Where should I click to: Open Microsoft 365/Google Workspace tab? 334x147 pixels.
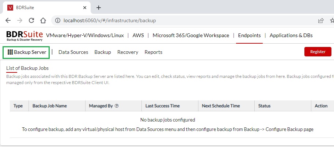click(x=191, y=35)
